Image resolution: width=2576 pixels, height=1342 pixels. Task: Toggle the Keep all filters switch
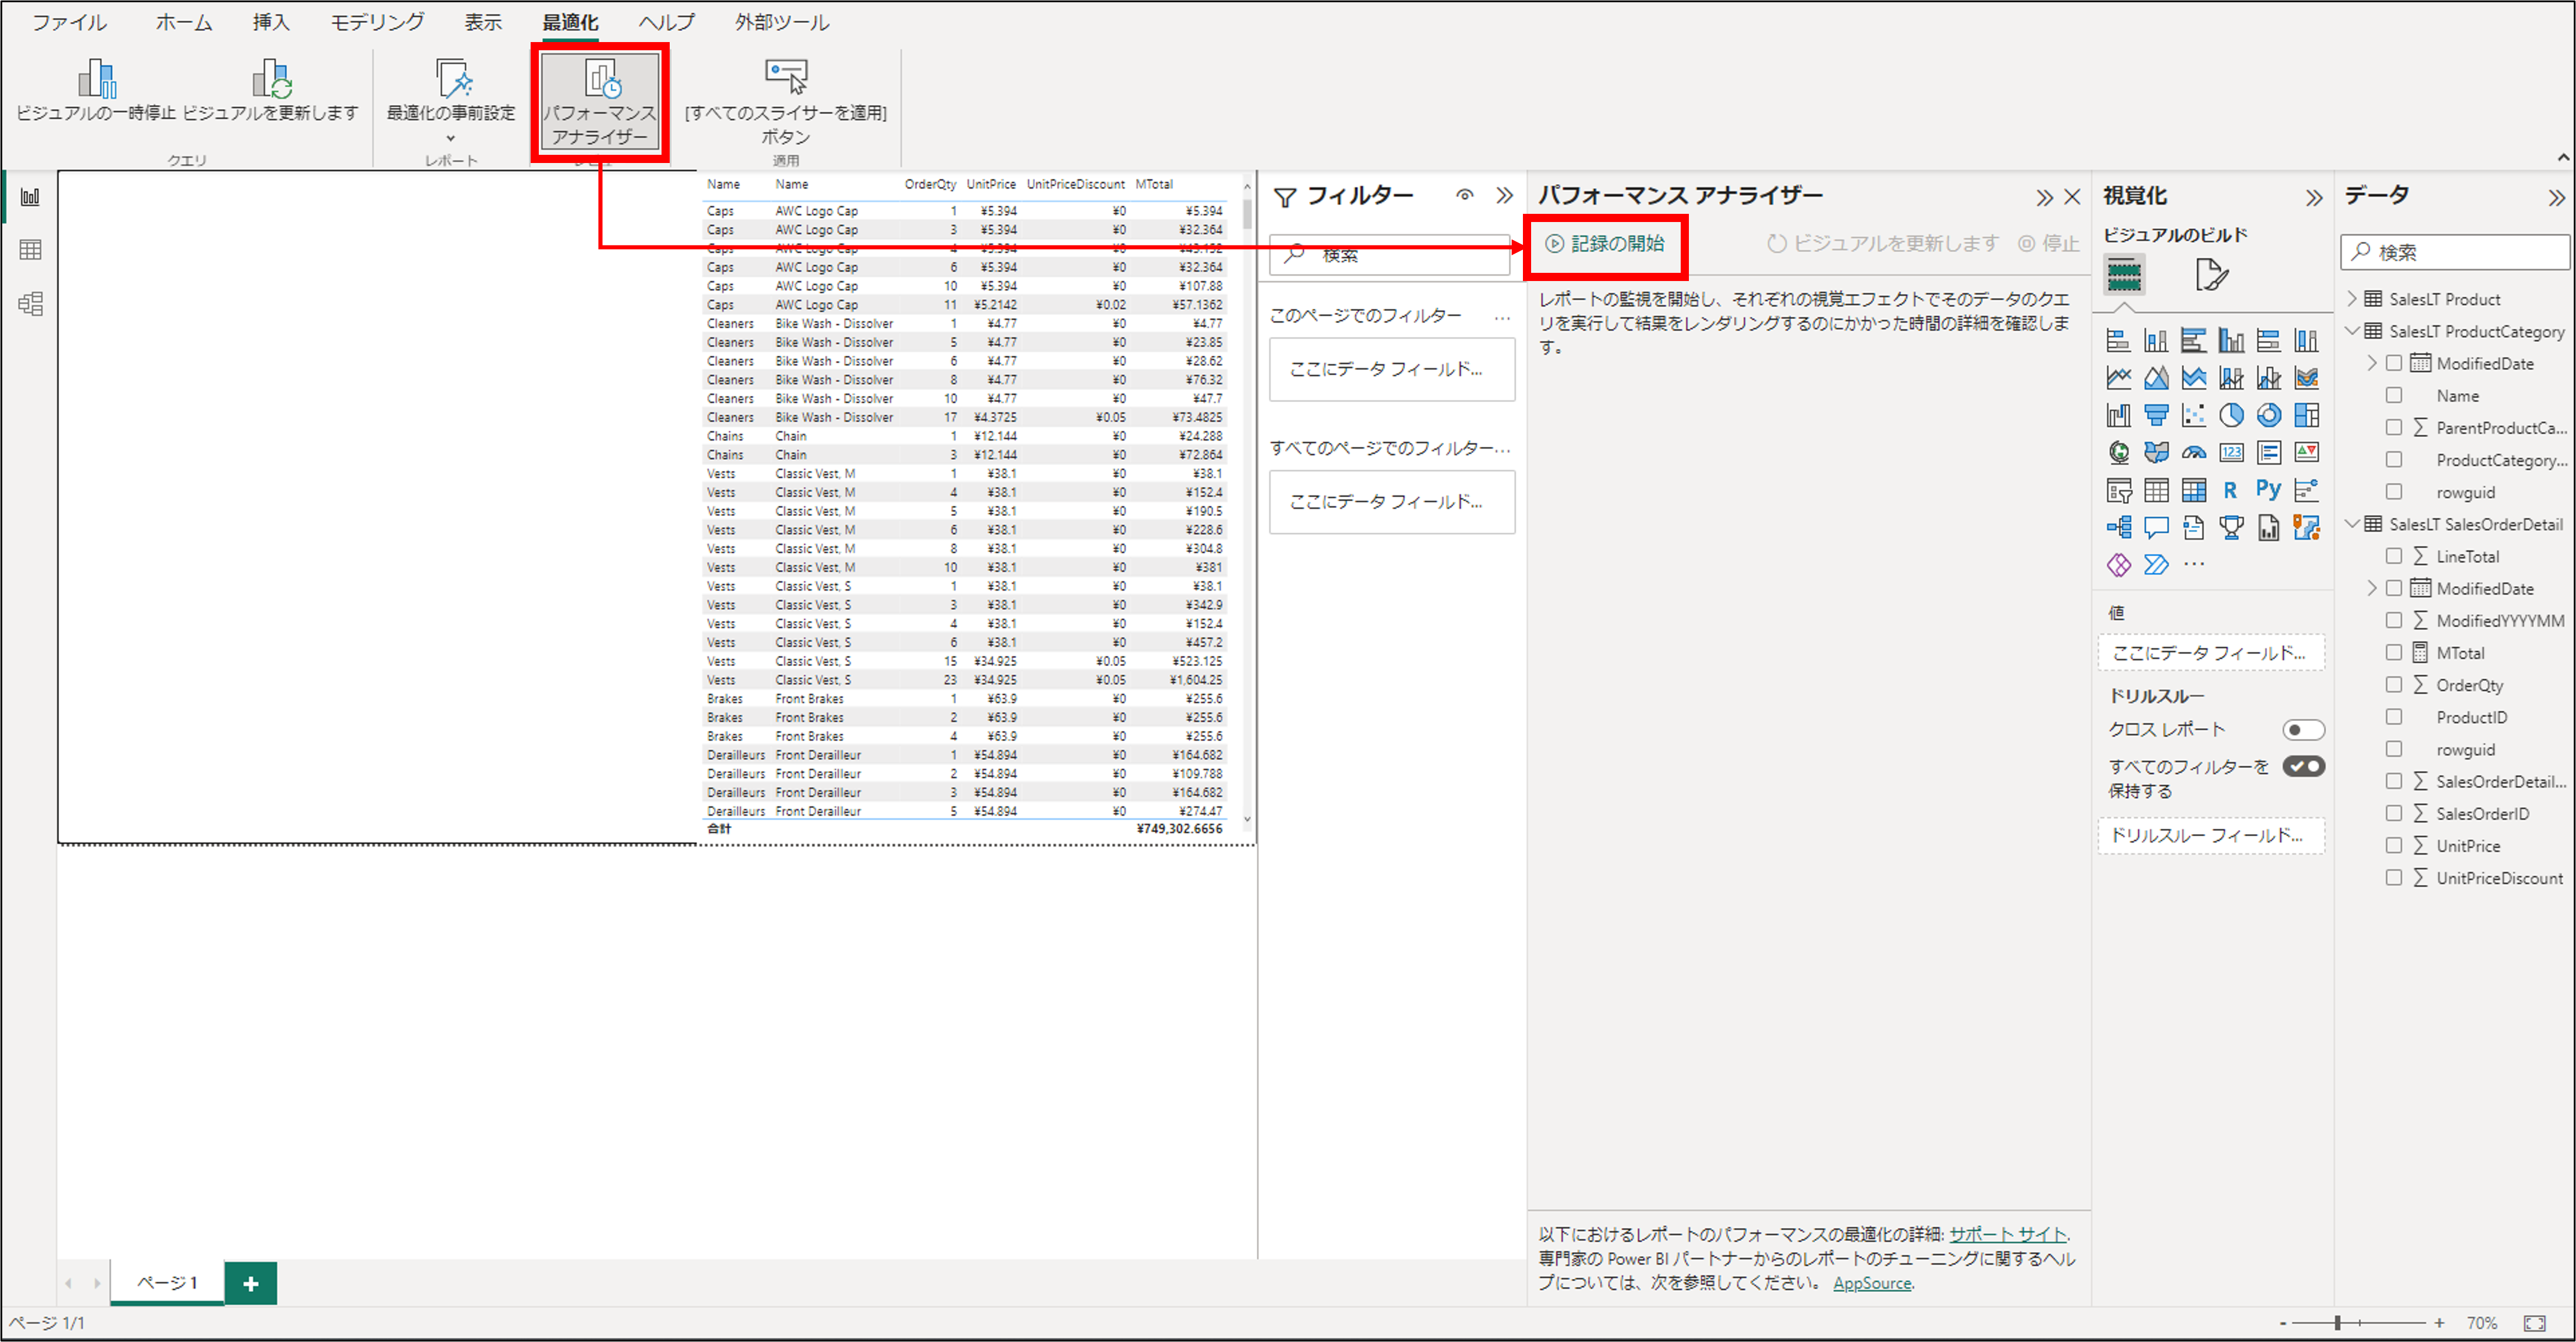[x=2303, y=767]
